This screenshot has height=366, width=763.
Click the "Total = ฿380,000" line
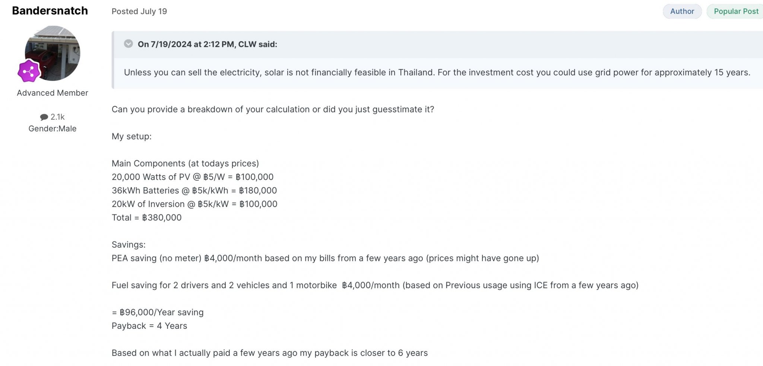click(146, 218)
